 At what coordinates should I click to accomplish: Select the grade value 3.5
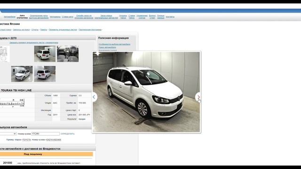point(80,95)
